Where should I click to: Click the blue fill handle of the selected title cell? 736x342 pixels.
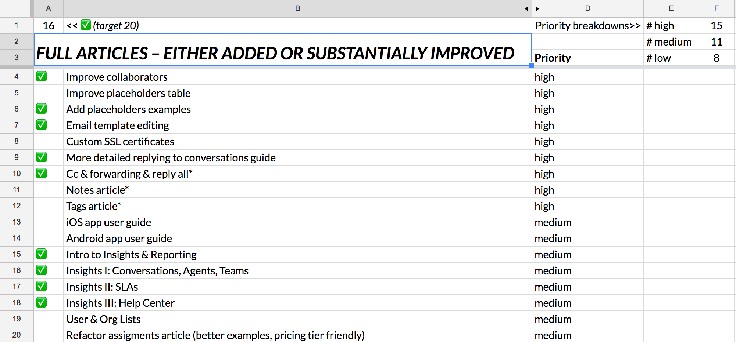click(532, 65)
